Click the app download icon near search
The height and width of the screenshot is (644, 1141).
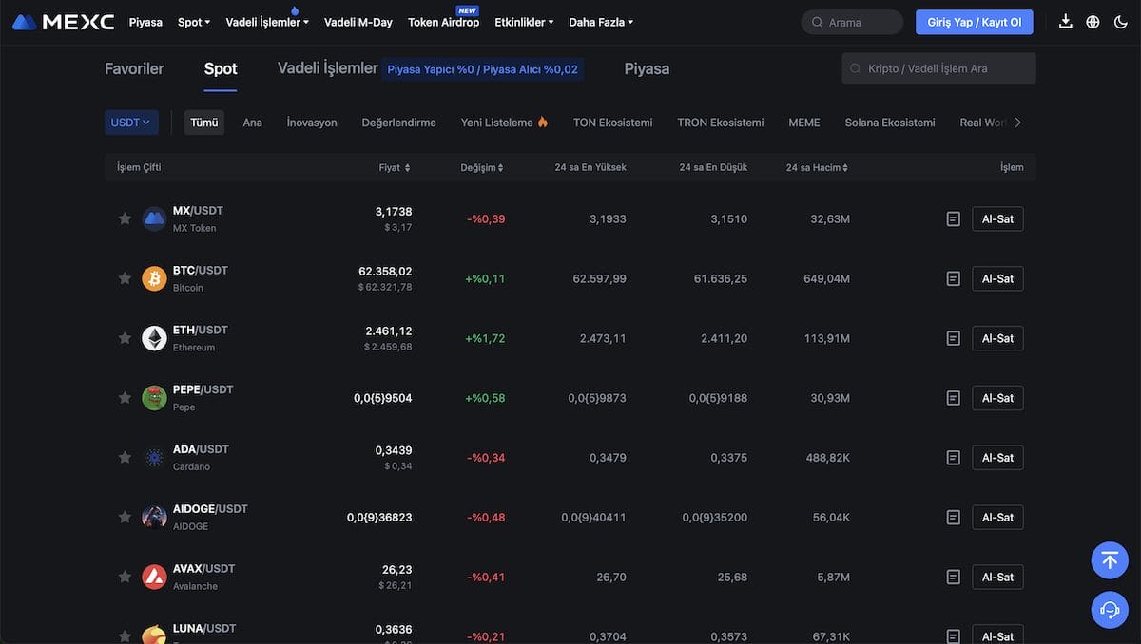coord(1065,21)
